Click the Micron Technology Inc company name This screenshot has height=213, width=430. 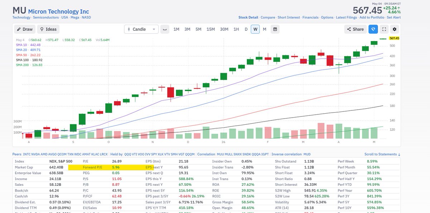click(x=58, y=12)
